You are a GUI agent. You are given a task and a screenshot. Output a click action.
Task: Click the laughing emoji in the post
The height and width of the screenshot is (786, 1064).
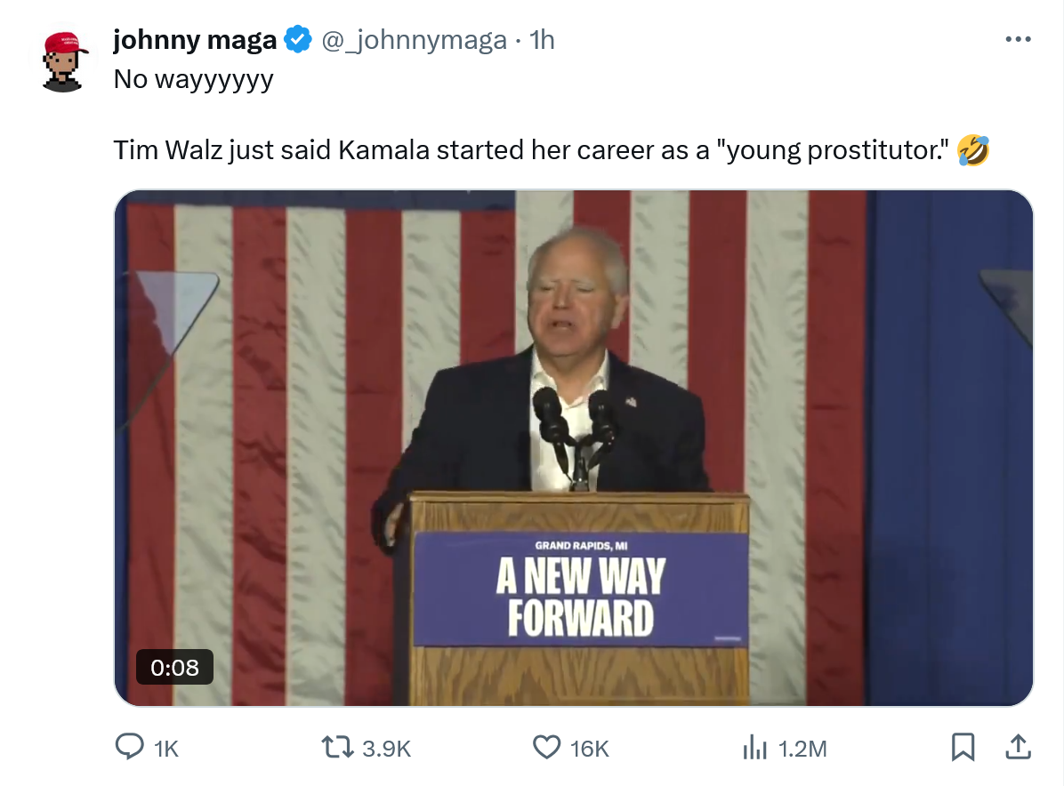coord(973,151)
